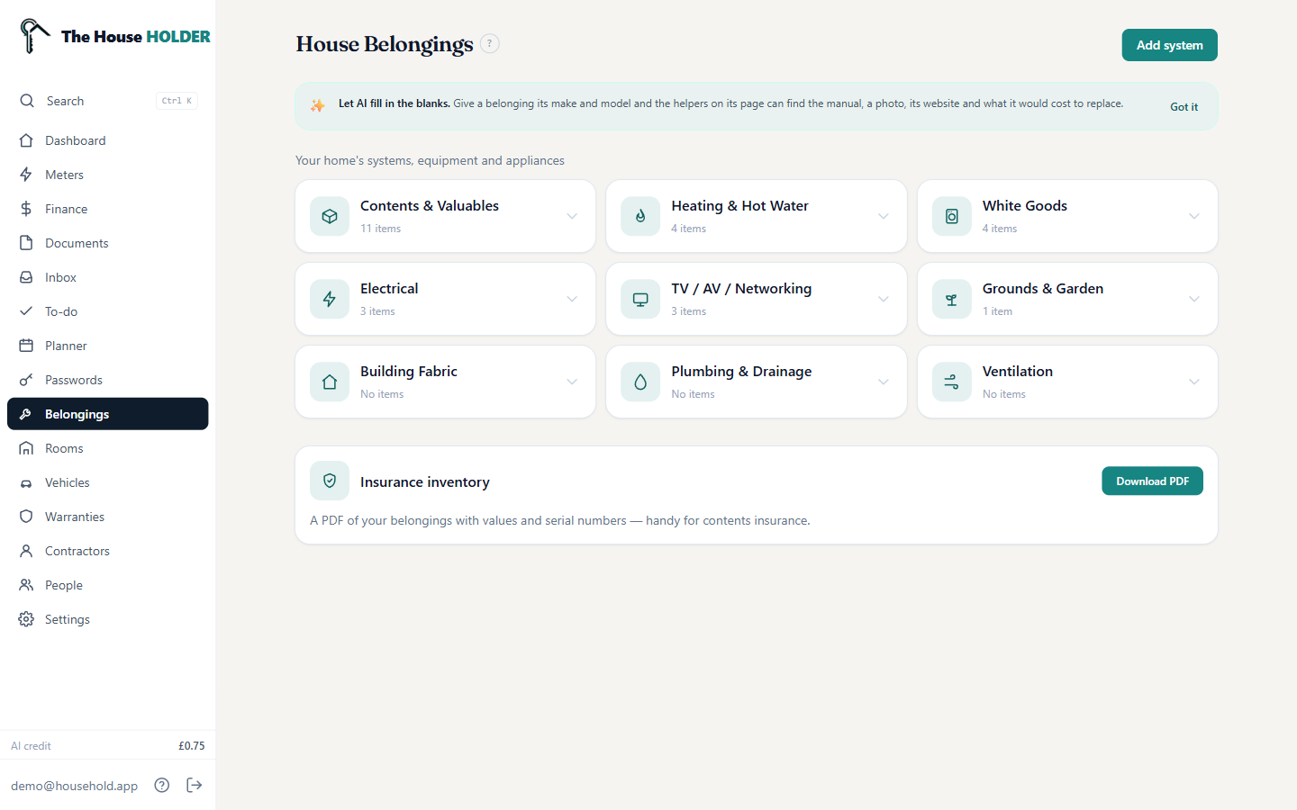The height and width of the screenshot is (810, 1297).
Task: Expand the Heating & Hot Water chevron
Action: [884, 216]
